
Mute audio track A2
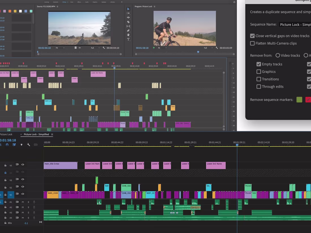[23, 207]
